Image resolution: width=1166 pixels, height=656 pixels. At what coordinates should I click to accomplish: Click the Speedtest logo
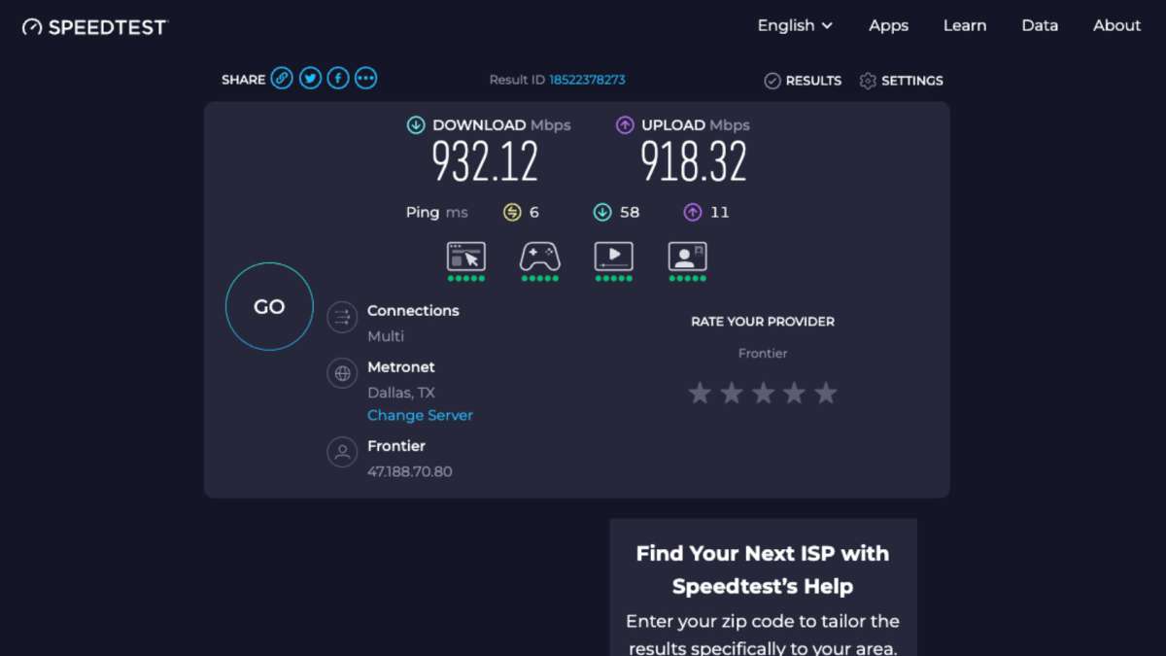(92, 26)
